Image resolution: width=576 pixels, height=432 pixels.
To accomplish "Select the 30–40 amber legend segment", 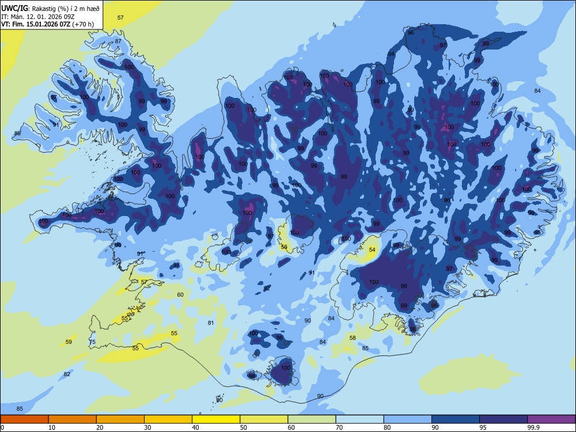I will point(168,419).
